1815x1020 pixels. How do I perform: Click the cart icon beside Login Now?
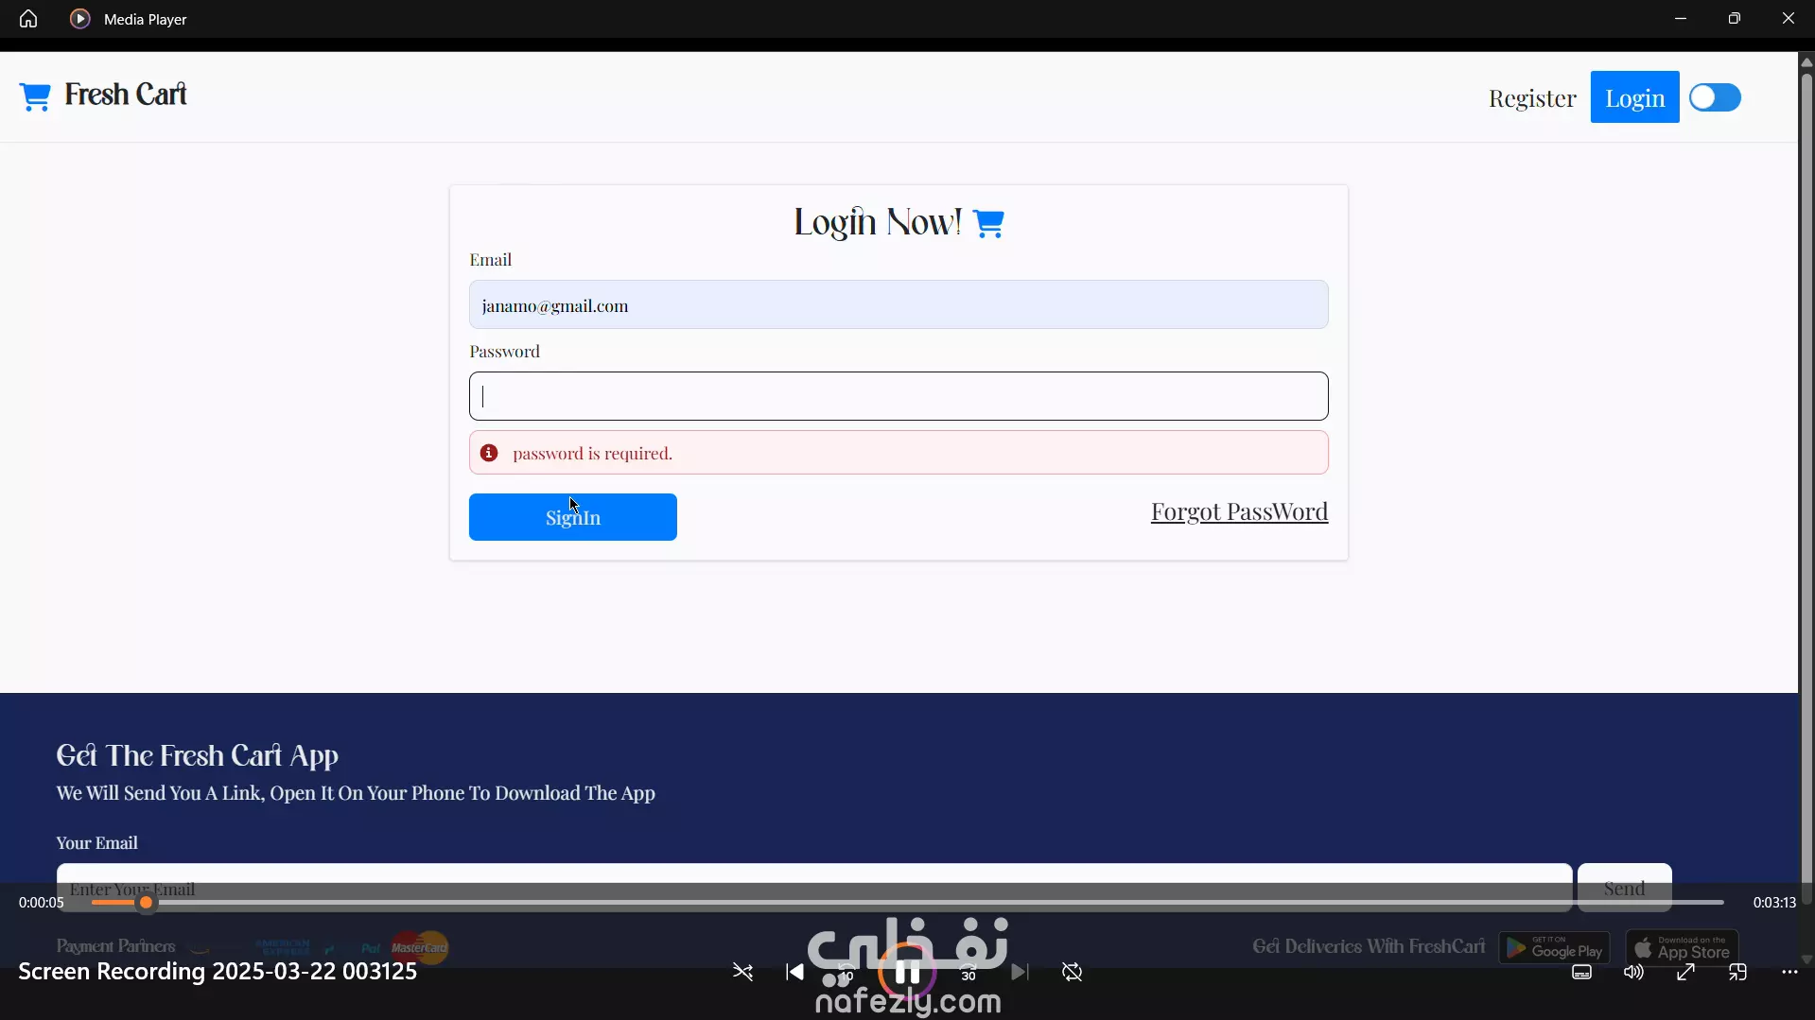pos(988,223)
